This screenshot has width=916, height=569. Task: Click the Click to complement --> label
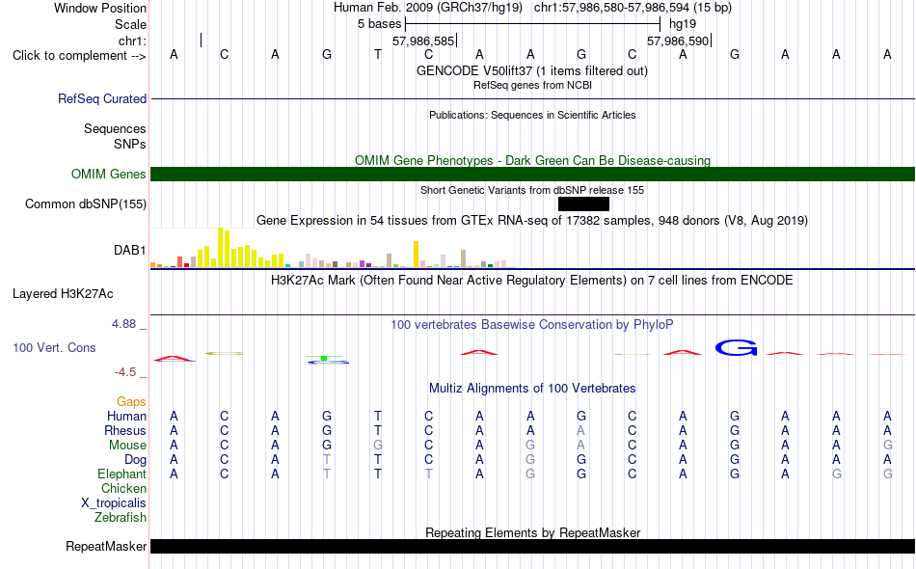tap(79, 56)
